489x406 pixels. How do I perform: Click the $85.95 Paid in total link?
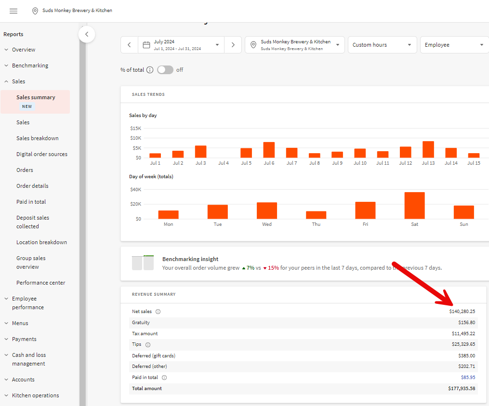pyautogui.click(x=467, y=378)
